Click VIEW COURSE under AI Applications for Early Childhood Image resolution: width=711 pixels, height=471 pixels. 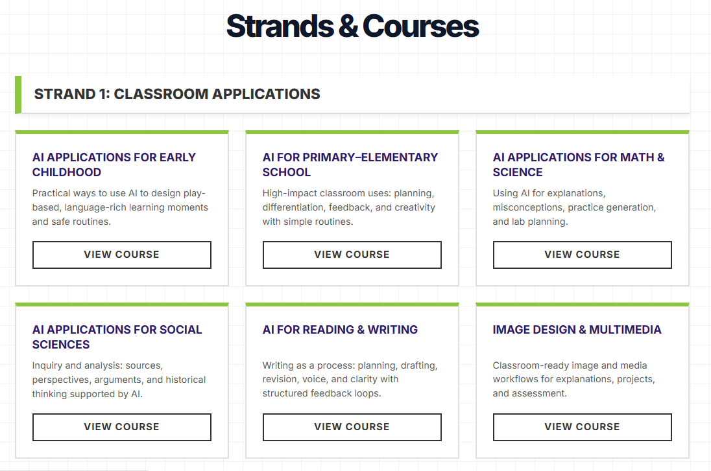point(121,255)
